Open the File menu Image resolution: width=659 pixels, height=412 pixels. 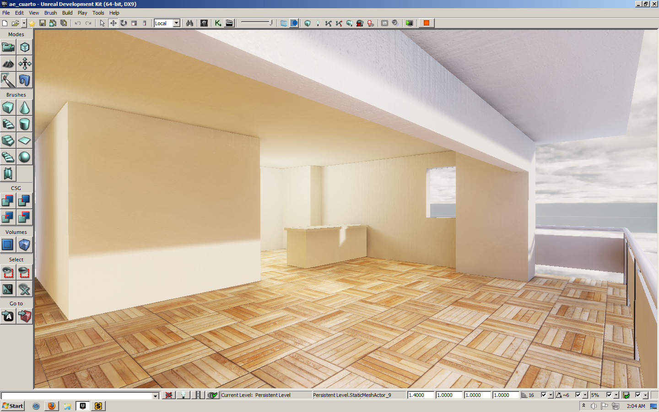[6, 13]
